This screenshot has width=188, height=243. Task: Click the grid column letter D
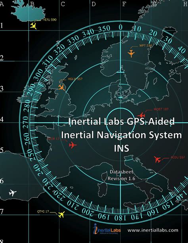pyautogui.click(x=94, y=4)
